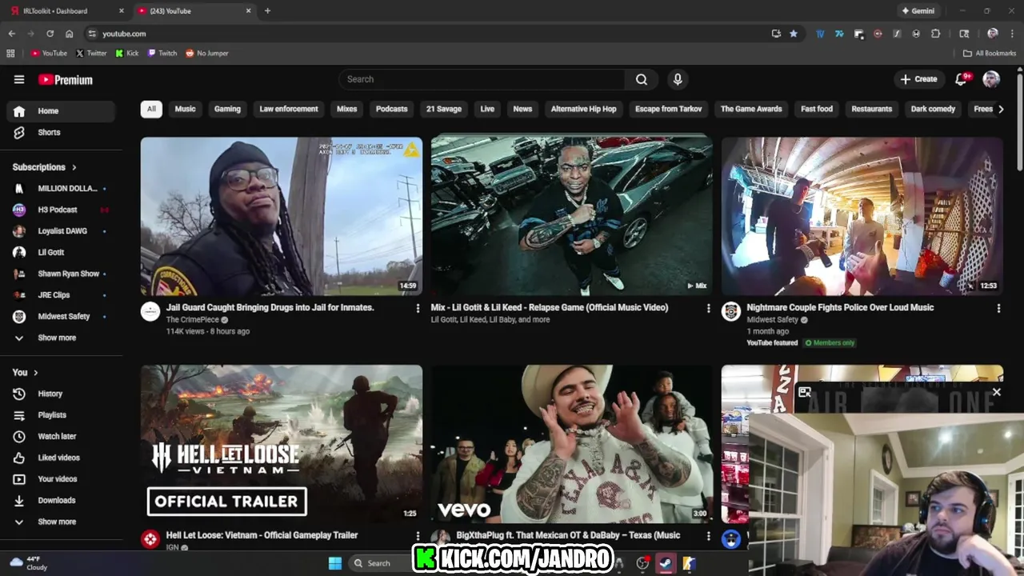Select the Law enforcement filter chip
This screenshot has height=576, width=1024.
(289, 109)
